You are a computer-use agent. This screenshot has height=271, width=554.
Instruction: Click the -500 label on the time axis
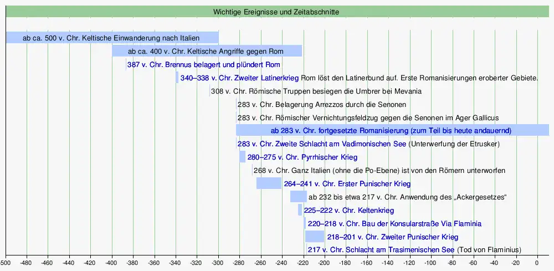tap(6, 262)
